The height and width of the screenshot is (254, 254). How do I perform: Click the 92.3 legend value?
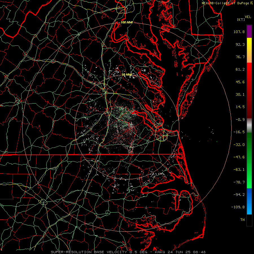240,44
